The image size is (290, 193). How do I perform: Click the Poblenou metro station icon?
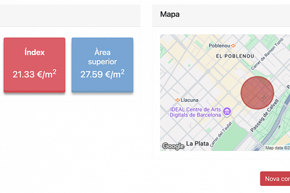233,46
